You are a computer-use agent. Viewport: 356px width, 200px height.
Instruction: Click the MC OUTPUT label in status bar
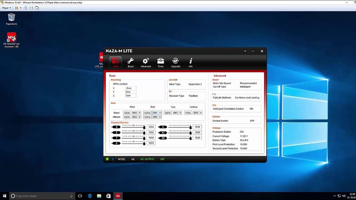click(x=147, y=159)
